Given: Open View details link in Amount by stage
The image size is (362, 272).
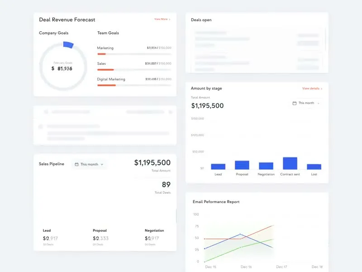Looking at the screenshot, I should (312, 88).
